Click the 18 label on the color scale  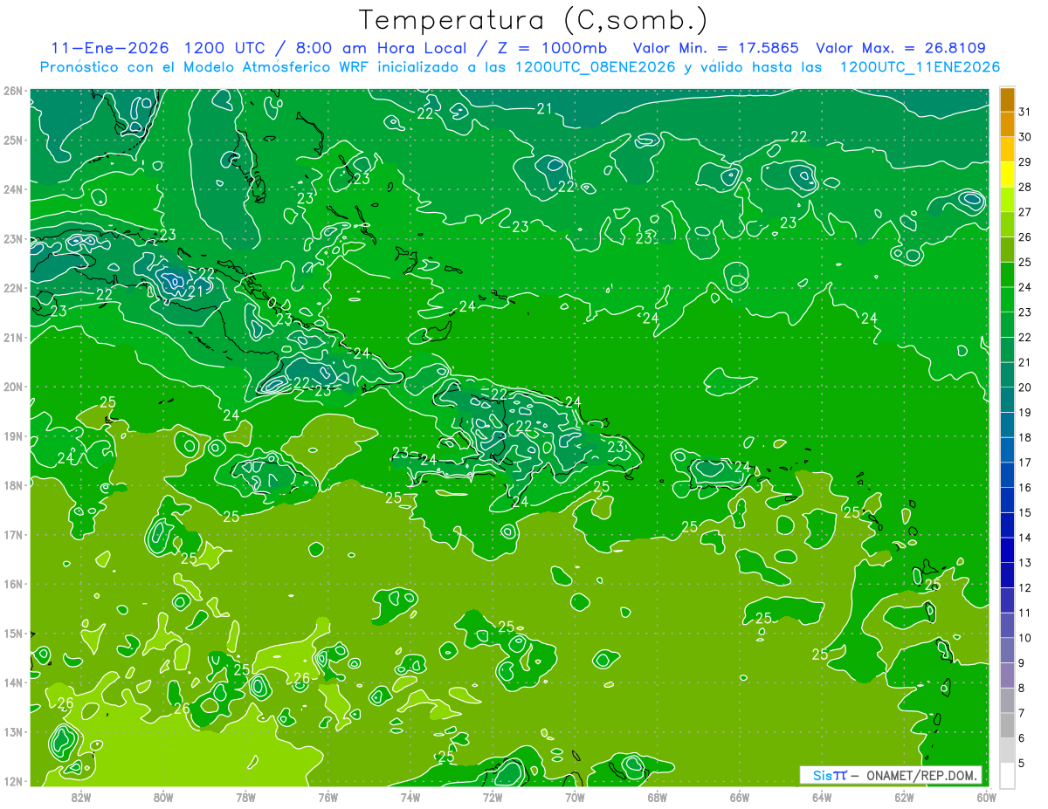click(1025, 437)
